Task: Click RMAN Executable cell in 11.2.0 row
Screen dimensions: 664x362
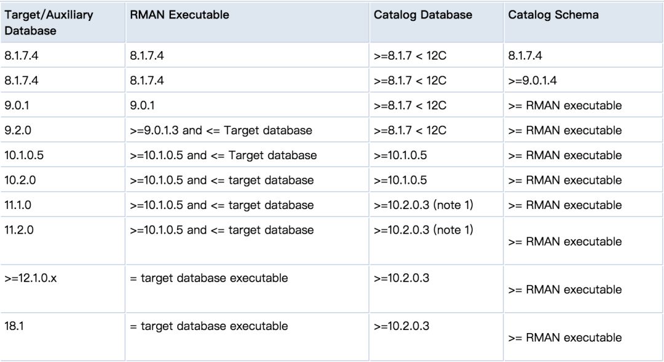Action: coord(221,230)
